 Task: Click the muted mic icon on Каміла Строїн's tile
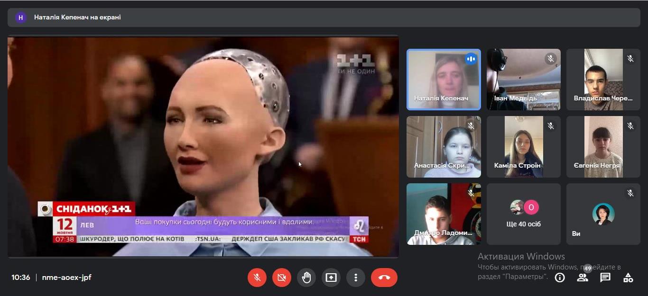pos(551,126)
